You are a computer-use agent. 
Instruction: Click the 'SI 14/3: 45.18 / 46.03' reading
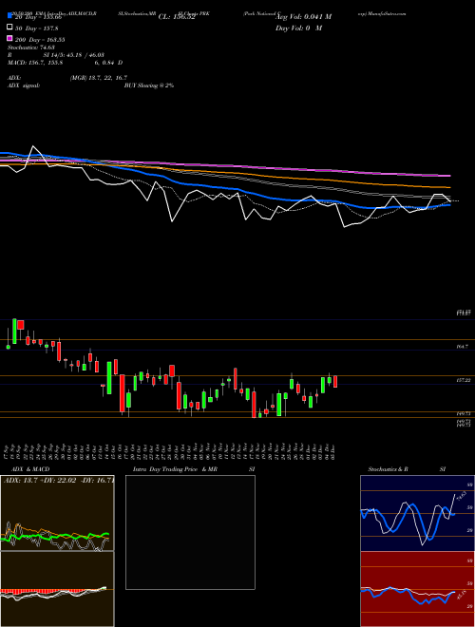coord(73,55)
